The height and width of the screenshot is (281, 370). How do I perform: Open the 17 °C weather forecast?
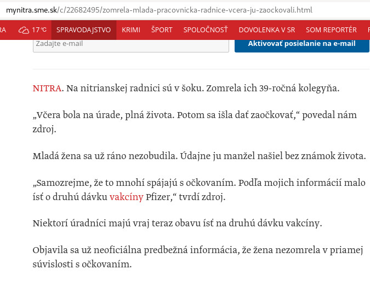pyautogui.click(x=38, y=30)
